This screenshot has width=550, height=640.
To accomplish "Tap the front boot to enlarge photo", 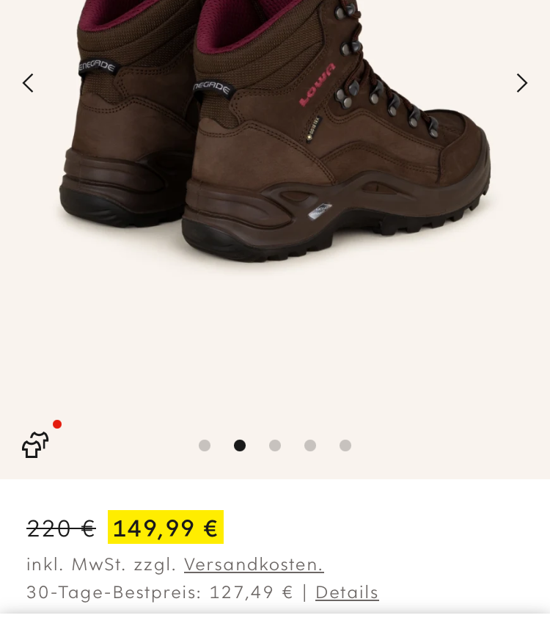I will 334,135.
